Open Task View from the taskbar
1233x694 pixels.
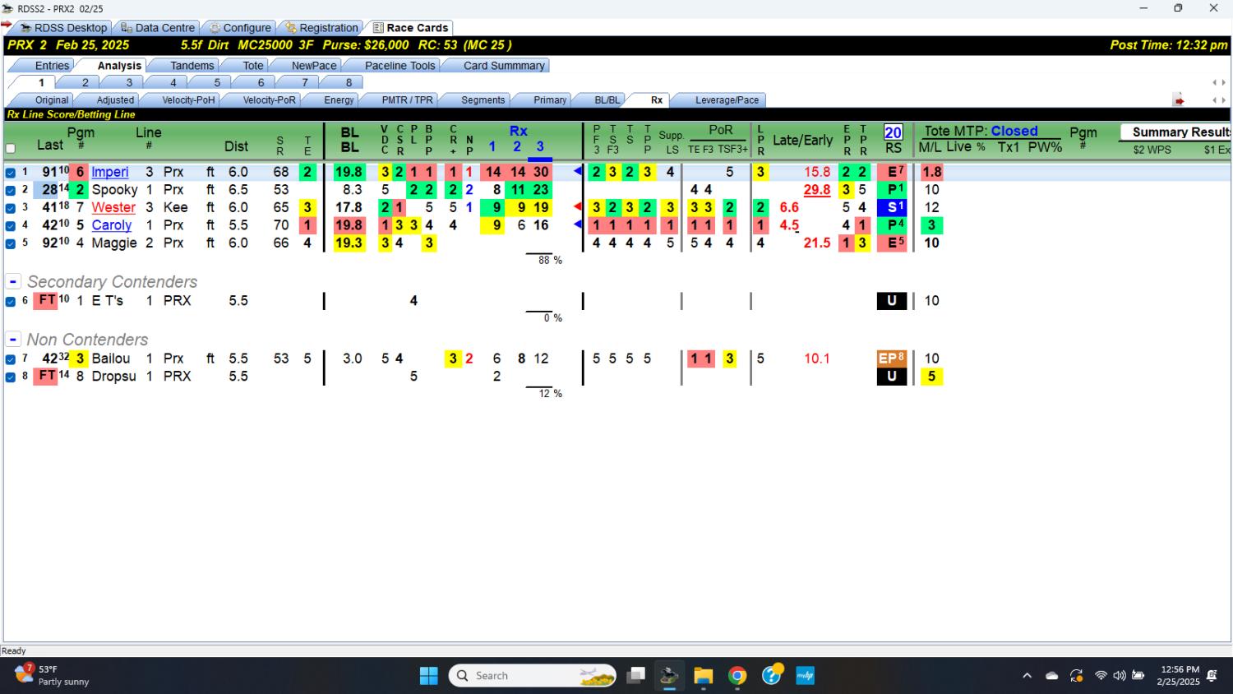(x=635, y=676)
